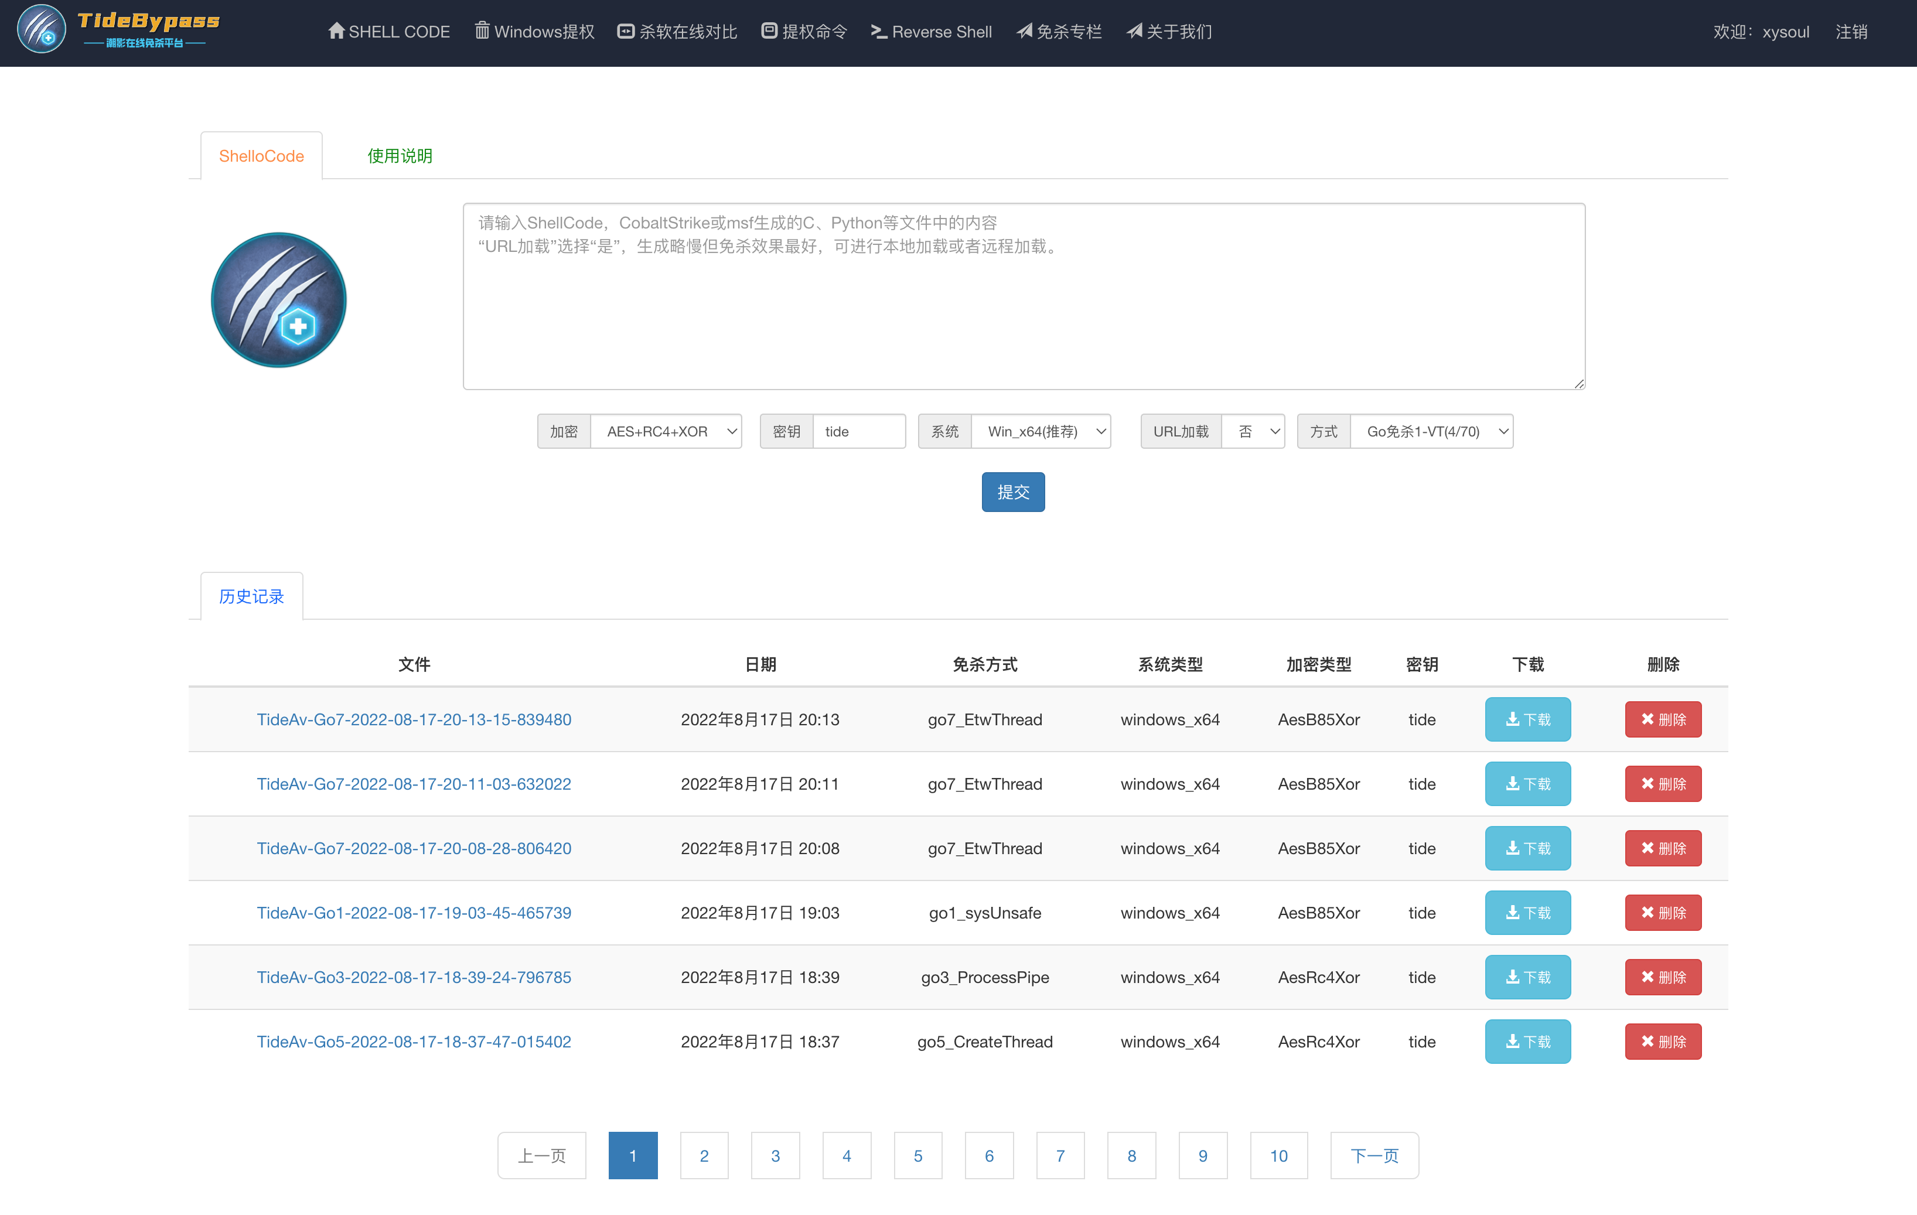Switch to the 使用说明 tab
This screenshot has width=1917, height=1215.
pos(400,156)
